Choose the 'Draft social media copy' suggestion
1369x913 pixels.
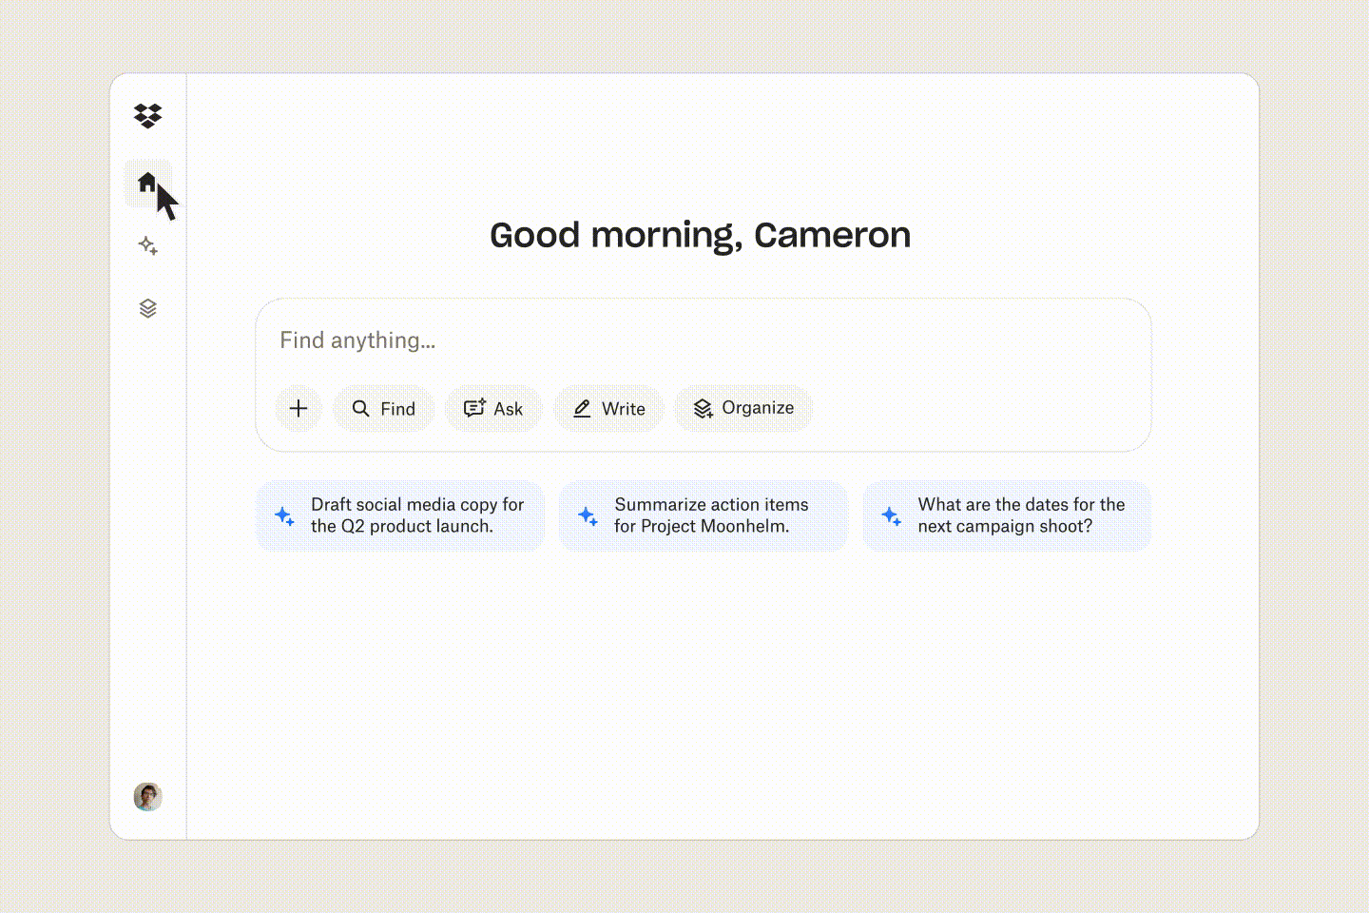click(401, 515)
